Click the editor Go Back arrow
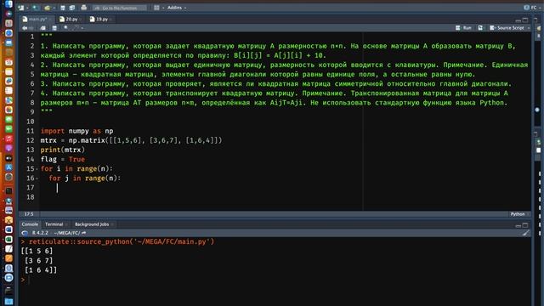The width and height of the screenshot is (544, 306). pyautogui.click(x=25, y=28)
